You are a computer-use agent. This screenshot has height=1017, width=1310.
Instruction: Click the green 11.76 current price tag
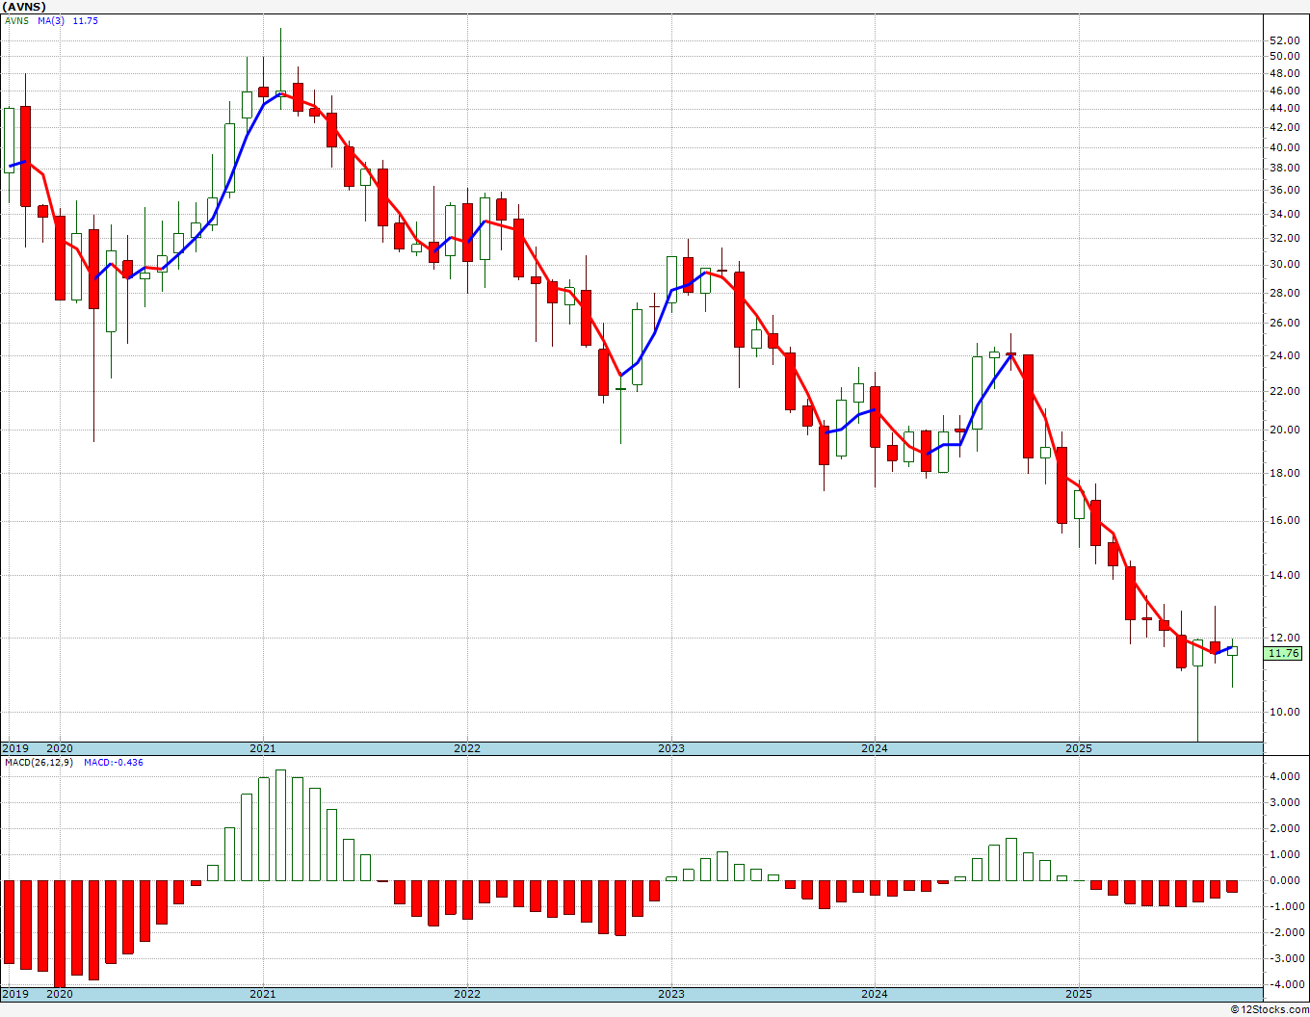click(x=1283, y=653)
